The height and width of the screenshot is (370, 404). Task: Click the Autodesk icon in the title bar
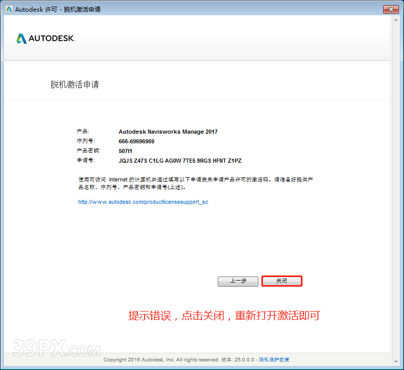pos(9,9)
